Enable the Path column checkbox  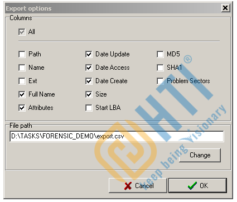(22, 54)
